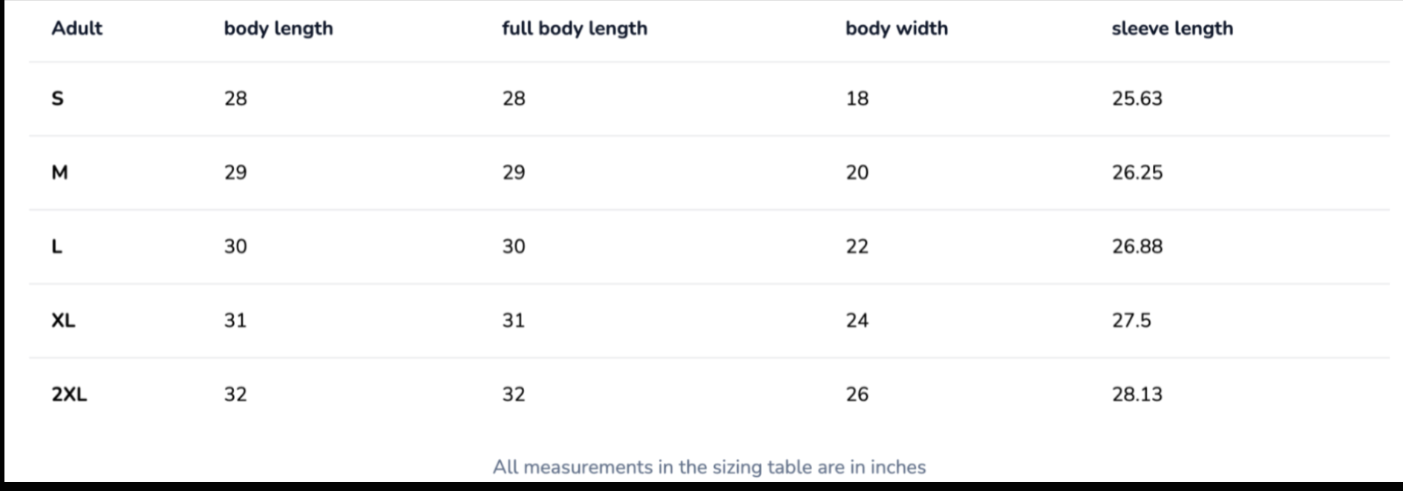1403x491 pixels.
Task: Select the S size row label
Action: coord(57,99)
